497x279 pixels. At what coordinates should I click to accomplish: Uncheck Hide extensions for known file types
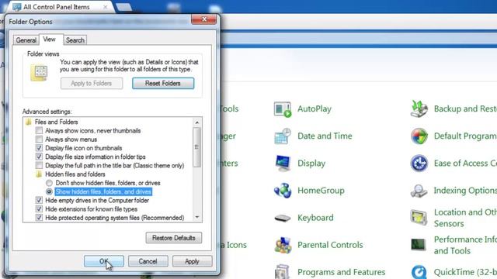point(39,209)
